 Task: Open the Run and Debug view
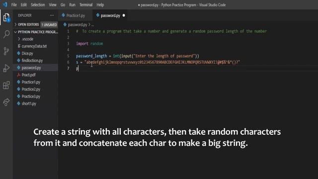point(6,68)
